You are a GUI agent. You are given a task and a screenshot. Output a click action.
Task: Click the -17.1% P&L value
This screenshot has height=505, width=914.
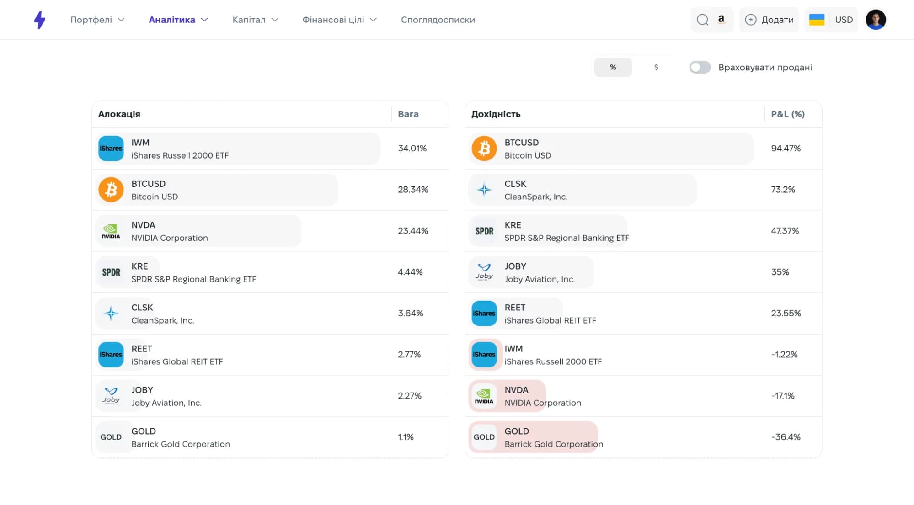pyautogui.click(x=783, y=396)
